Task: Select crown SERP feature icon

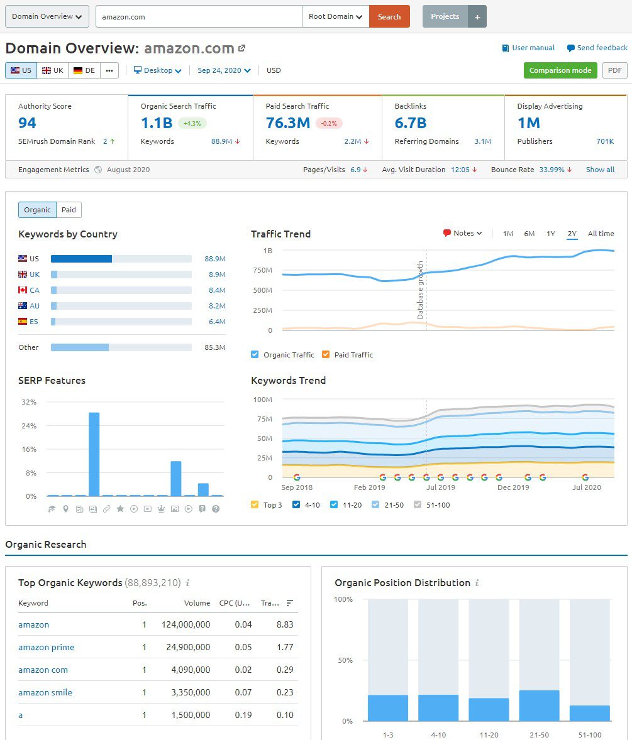Action: click(x=161, y=509)
